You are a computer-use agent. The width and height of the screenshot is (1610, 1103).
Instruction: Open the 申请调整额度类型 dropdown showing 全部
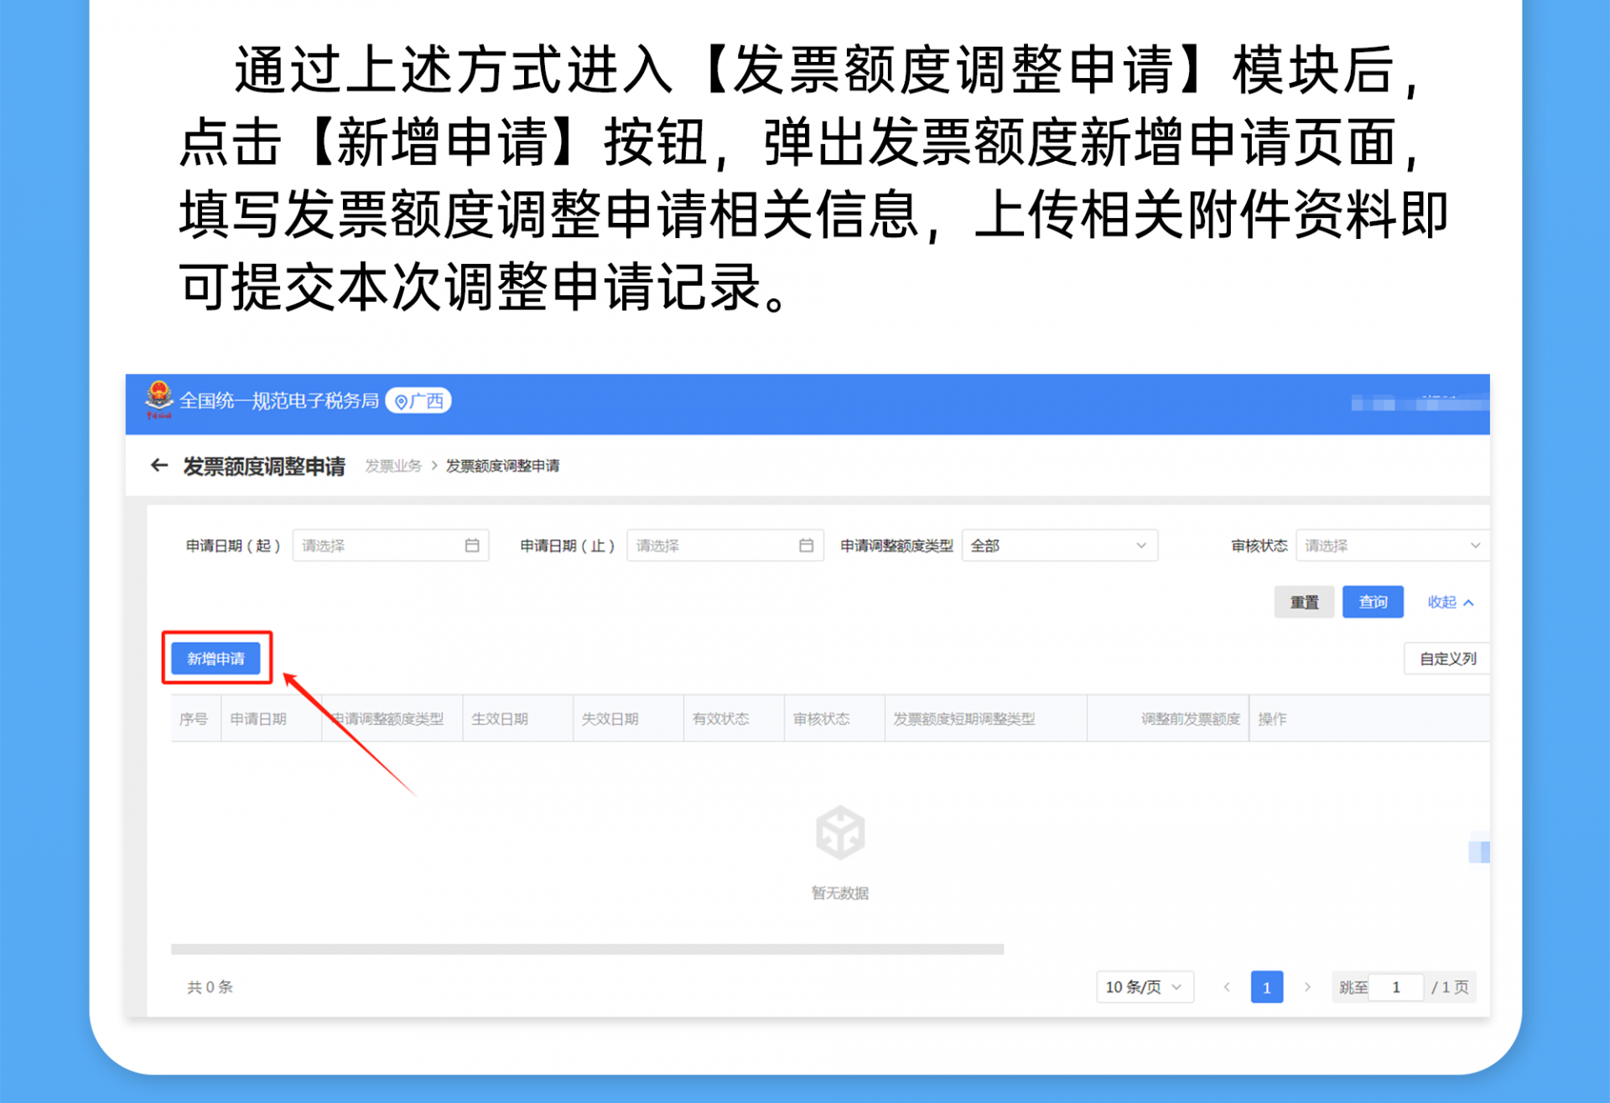(1059, 546)
